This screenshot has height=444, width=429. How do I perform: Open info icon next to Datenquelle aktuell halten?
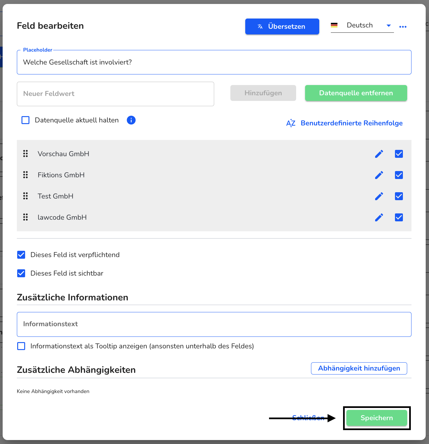[131, 120]
